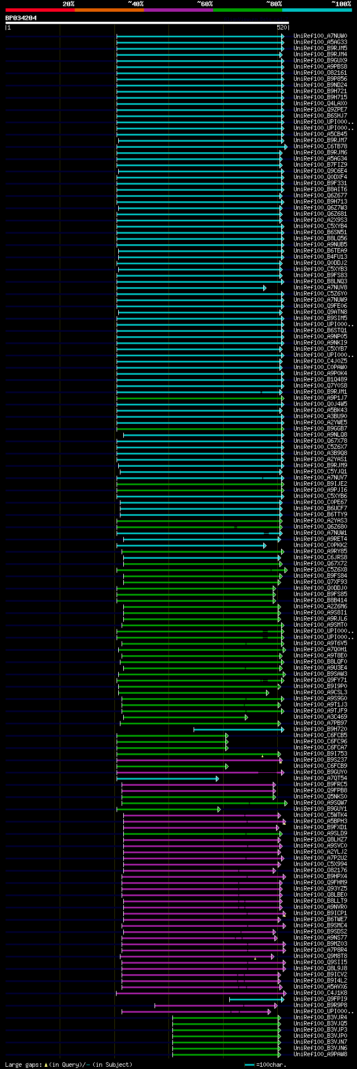The image size is (357, 1069).
Task: Click the cyan alignment bar for UniRef100_A7QT54
Action: coord(167,778)
